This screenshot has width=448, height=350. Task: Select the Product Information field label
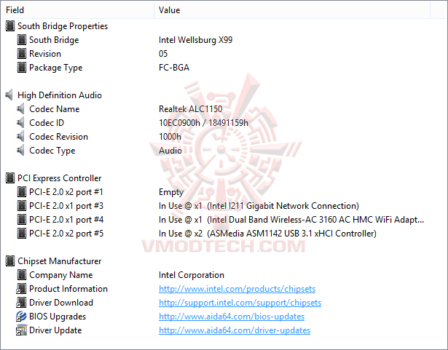[x=68, y=289]
